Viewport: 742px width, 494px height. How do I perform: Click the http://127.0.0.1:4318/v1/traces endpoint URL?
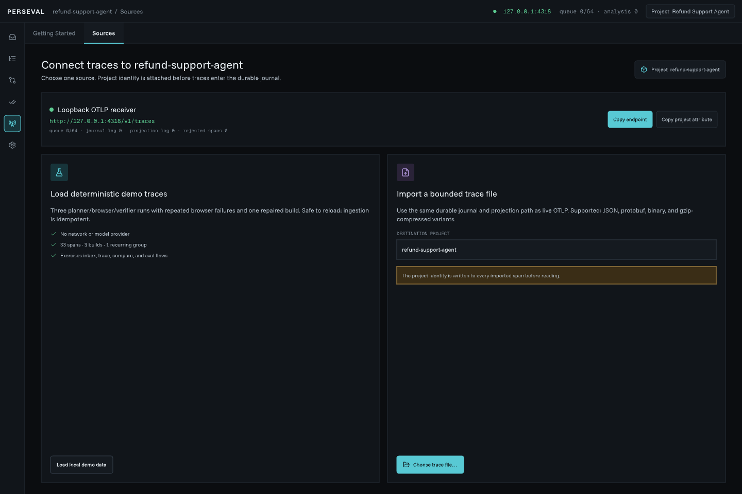(x=102, y=121)
